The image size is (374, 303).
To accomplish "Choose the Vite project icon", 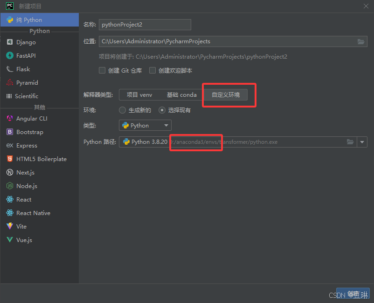I will (x=10, y=226).
